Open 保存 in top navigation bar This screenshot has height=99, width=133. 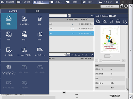coord(74,2)
